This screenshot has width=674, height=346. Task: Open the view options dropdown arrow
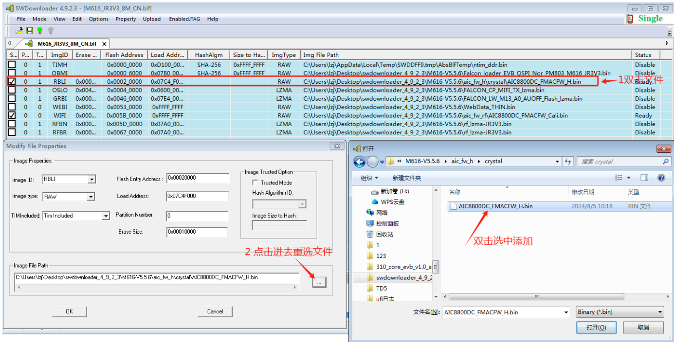tap(629, 178)
